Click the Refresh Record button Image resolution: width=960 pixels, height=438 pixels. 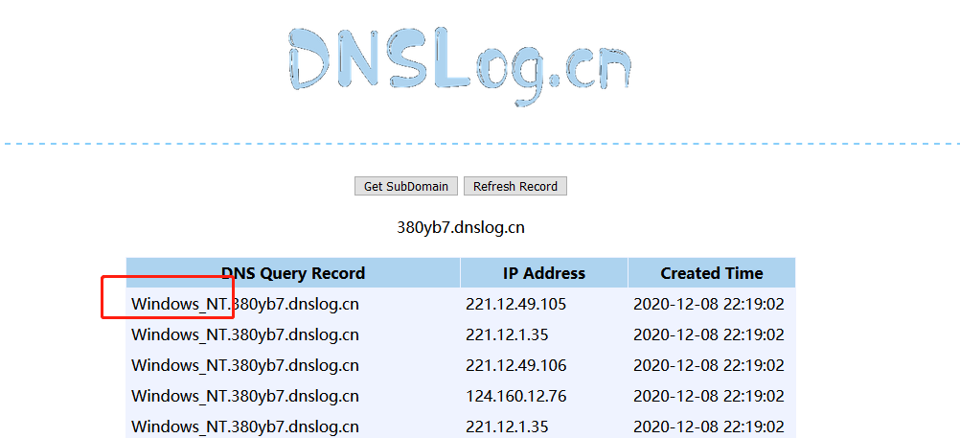tap(514, 186)
